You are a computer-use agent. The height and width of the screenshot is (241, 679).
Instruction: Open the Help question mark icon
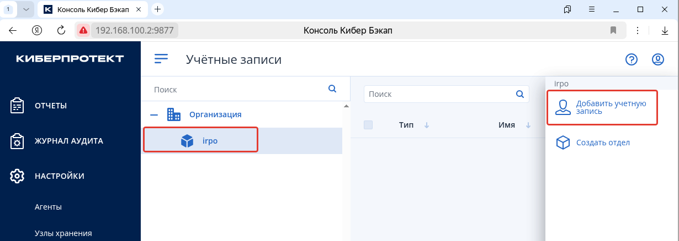pyautogui.click(x=631, y=59)
